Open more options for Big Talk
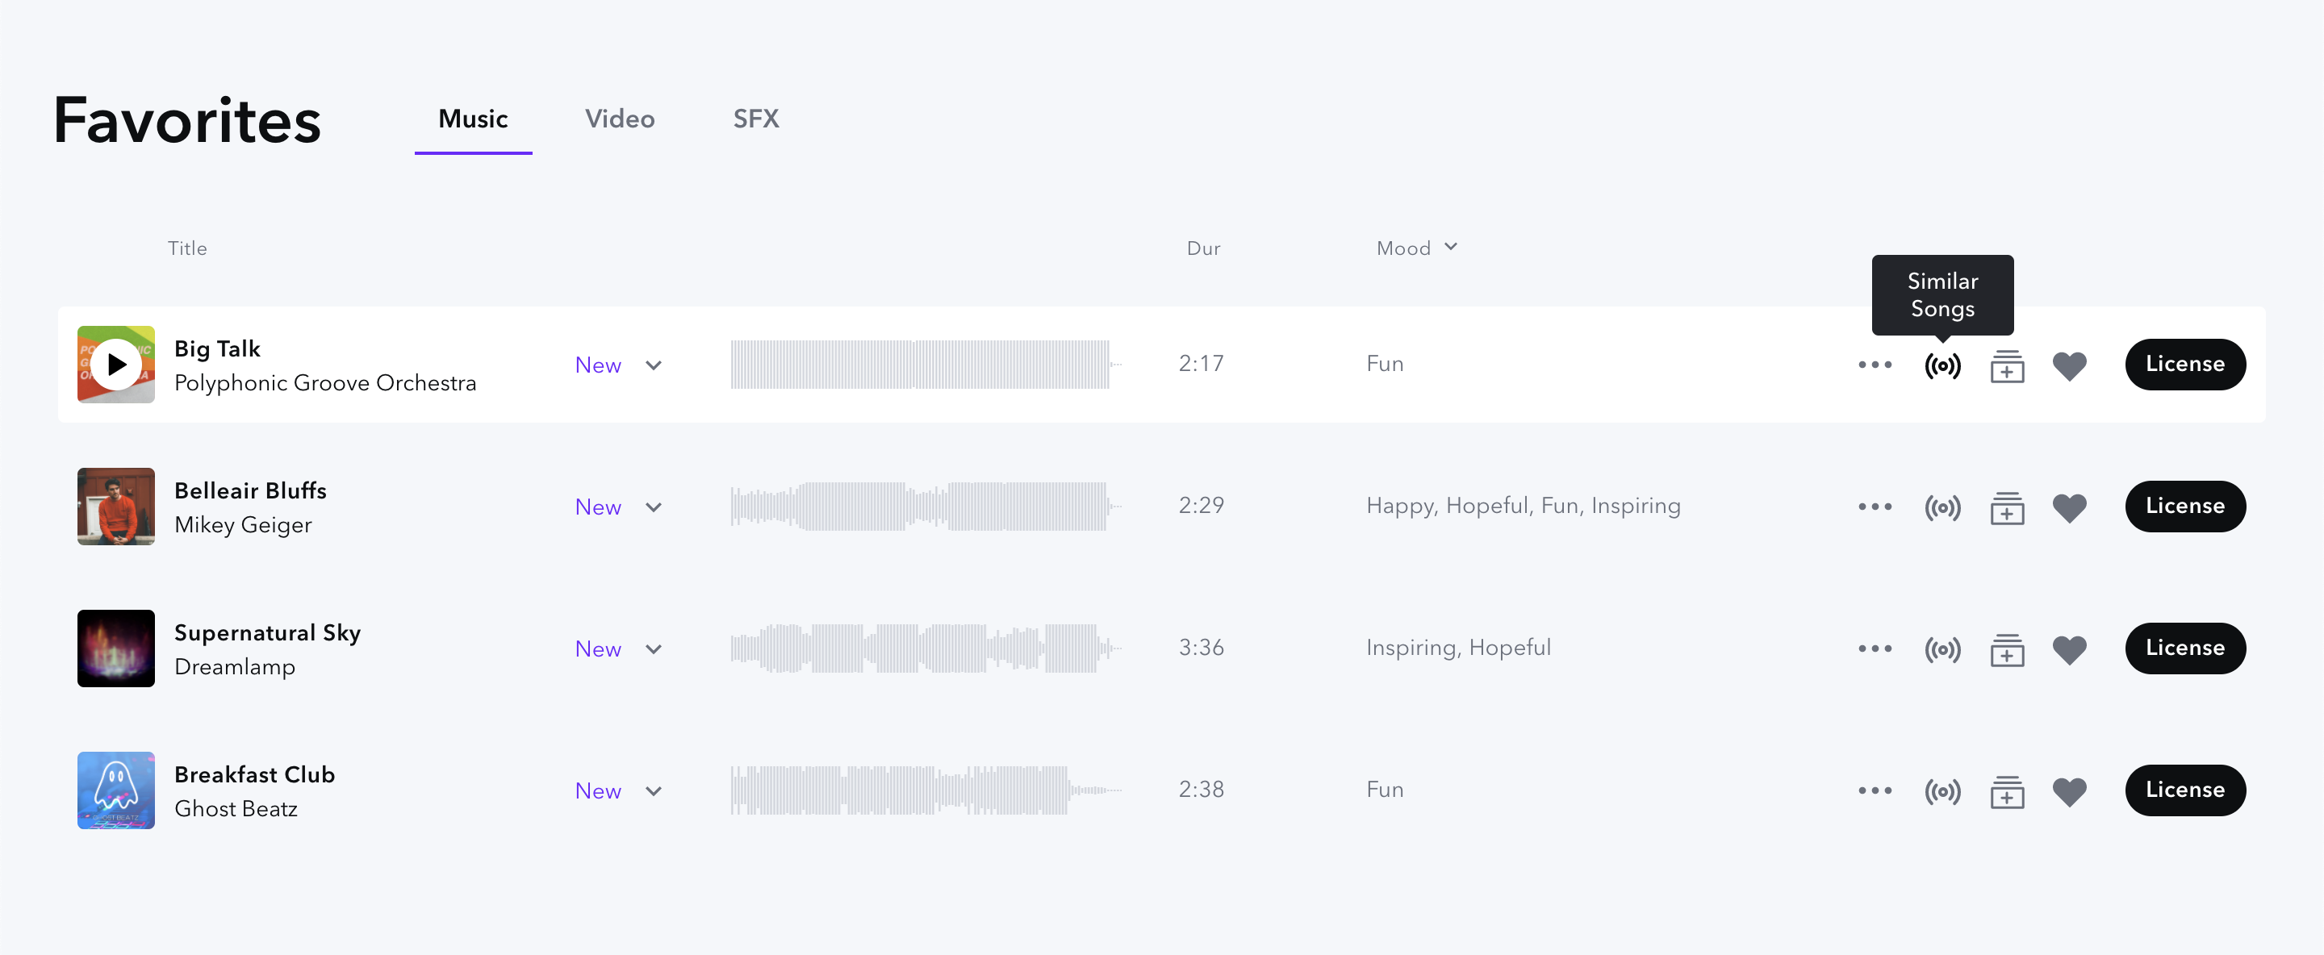The image size is (2324, 955). pos(1875,365)
